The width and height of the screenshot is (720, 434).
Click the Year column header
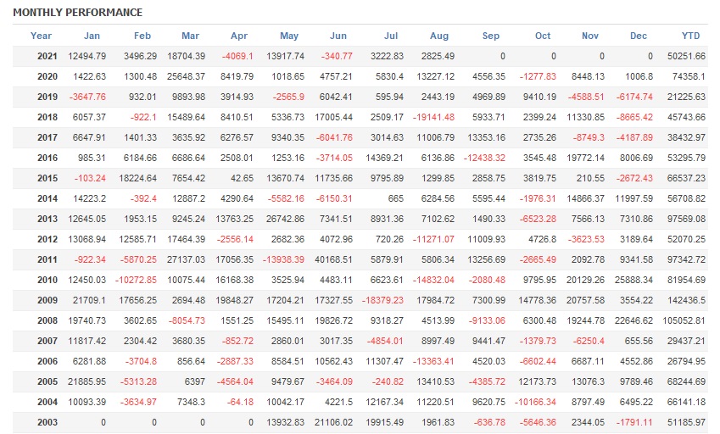[41, 36]
